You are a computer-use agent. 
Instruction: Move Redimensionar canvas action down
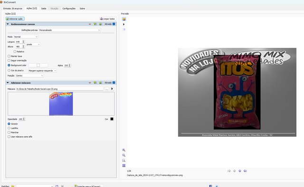[x=100, y=24]
